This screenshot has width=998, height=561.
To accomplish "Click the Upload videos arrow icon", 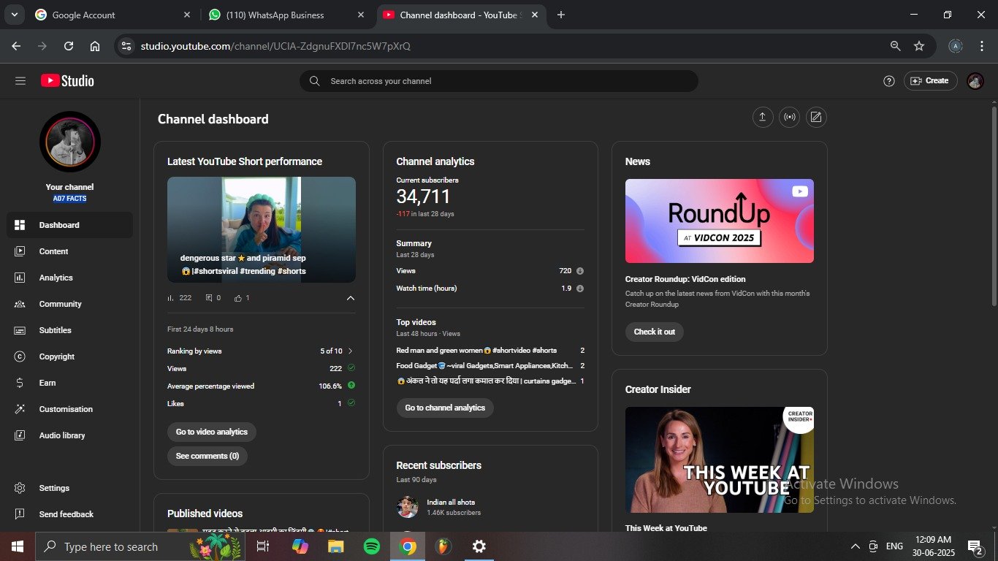I will coord(763,117).
